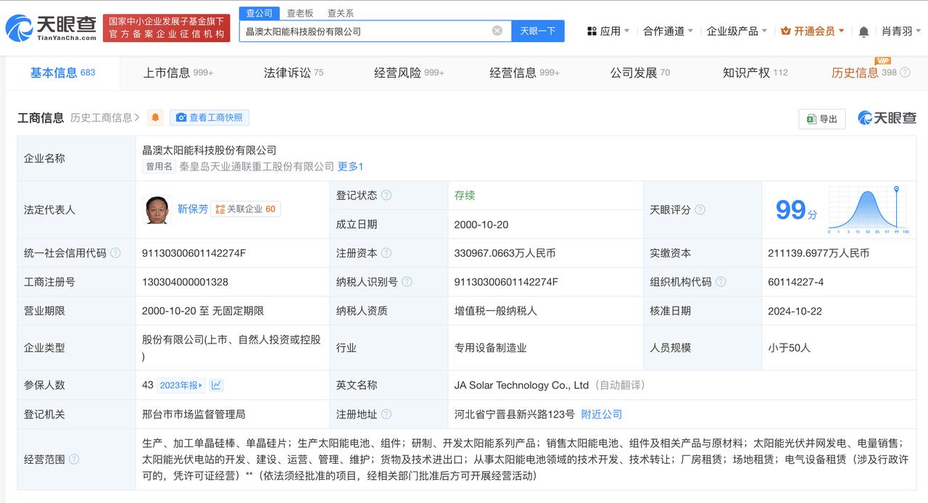928x503 pixels.
Task: Click the 邢台市市场监督管理局 registration authority
Action: (194, 415)
